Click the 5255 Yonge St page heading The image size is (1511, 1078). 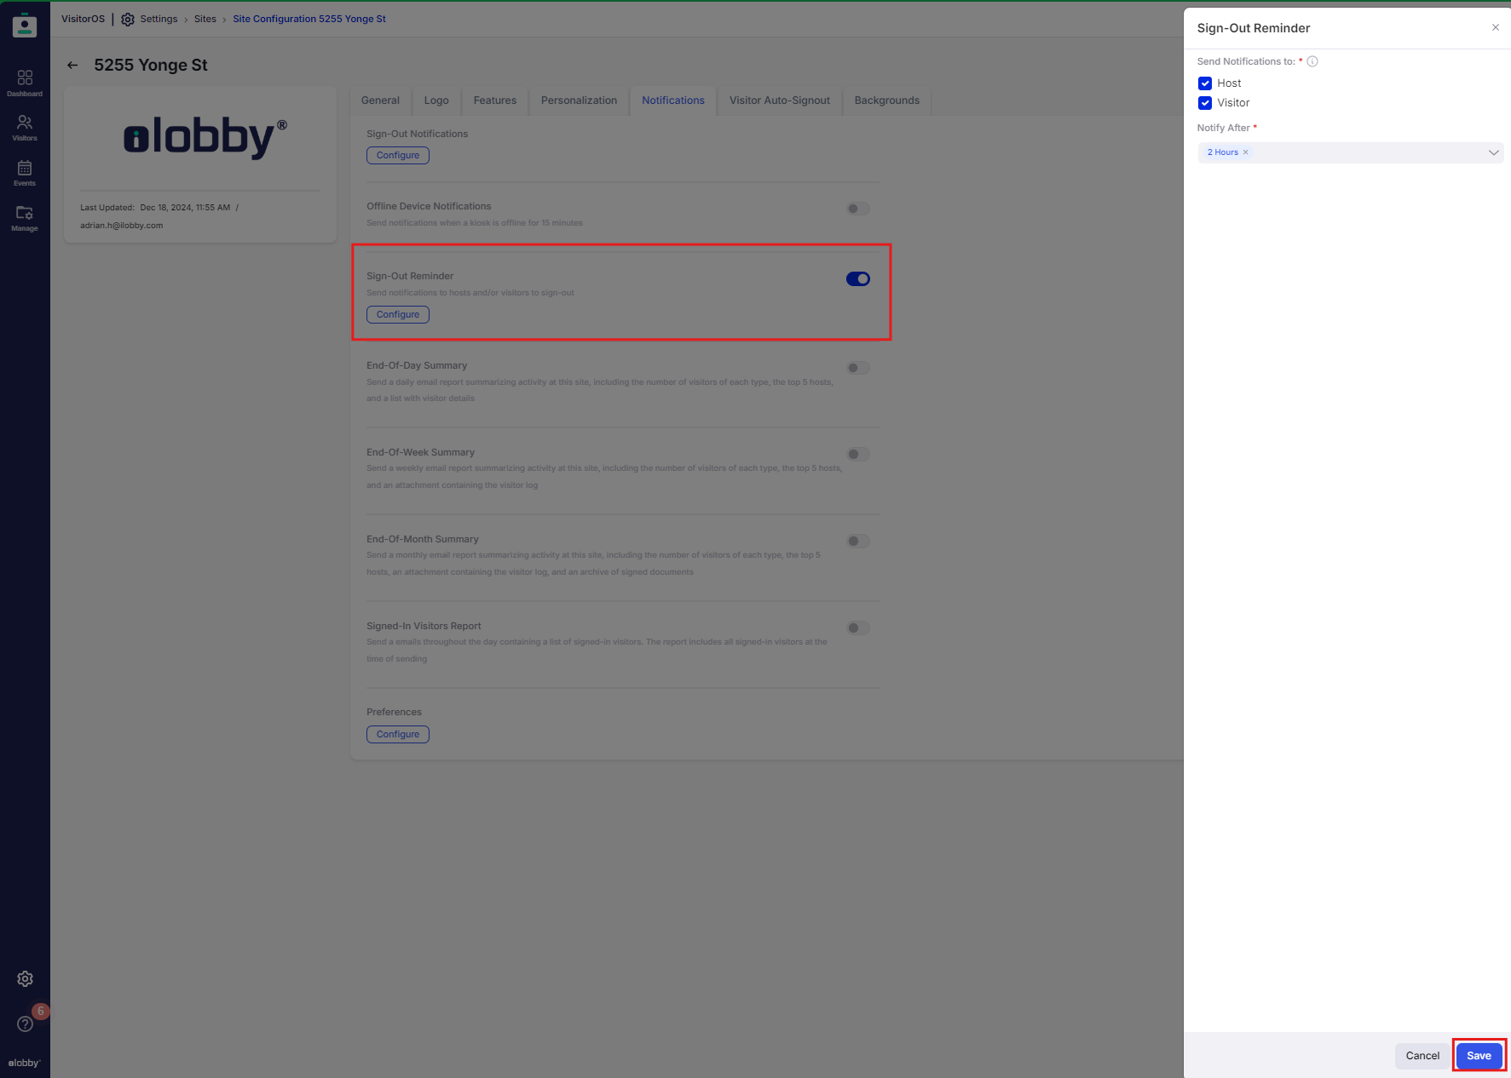151,66
